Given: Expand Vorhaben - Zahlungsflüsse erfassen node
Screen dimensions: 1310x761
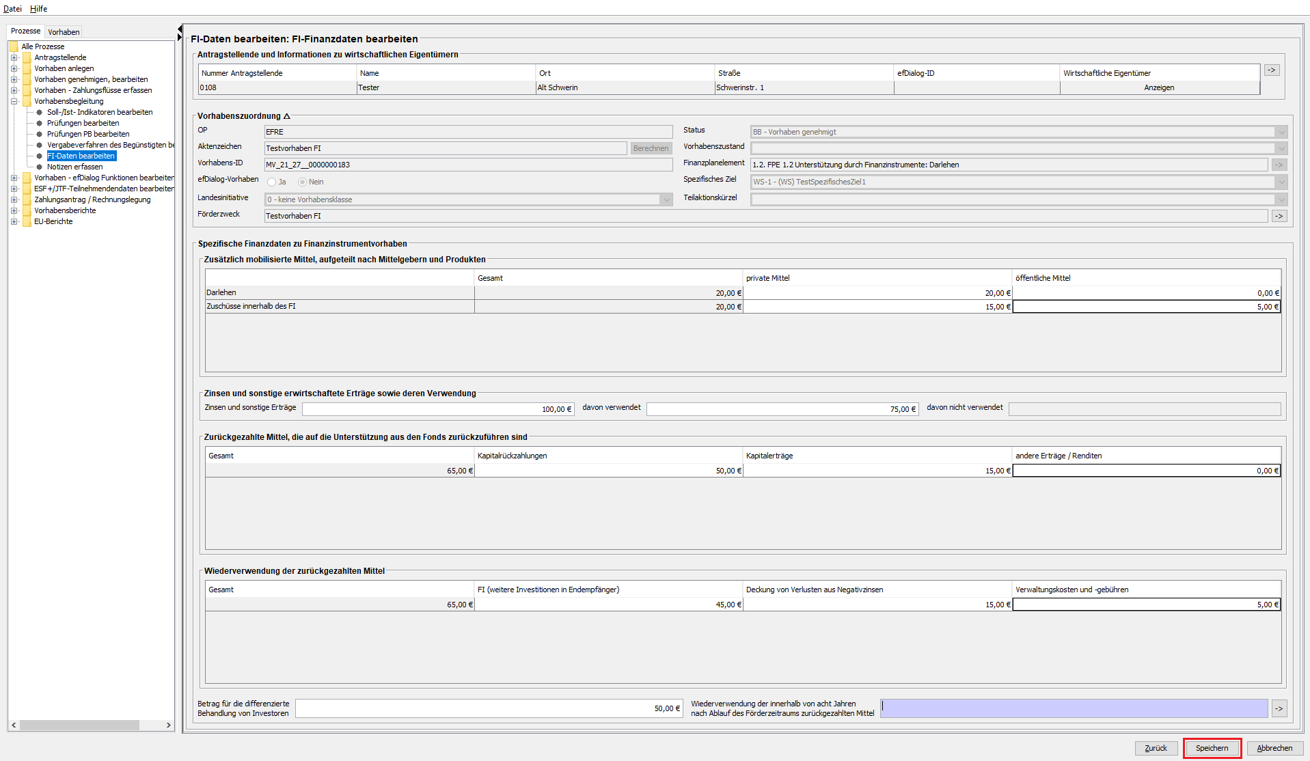Looking at the screenshot, I should (14, 90).
